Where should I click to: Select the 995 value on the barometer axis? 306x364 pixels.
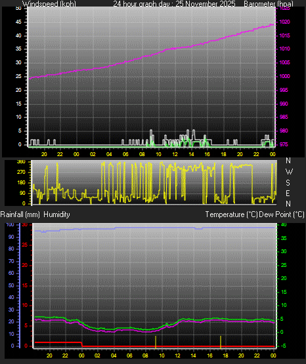(284, 90)
